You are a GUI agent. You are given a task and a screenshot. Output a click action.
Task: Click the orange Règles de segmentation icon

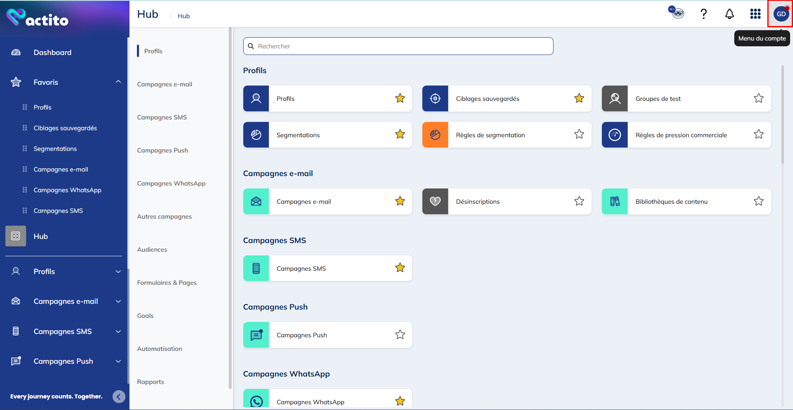pyautogui.click(x=435, y=135)
